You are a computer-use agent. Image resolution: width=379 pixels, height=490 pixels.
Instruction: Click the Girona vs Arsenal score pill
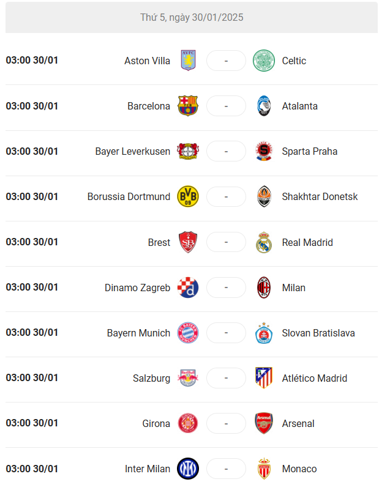point(226,423)
